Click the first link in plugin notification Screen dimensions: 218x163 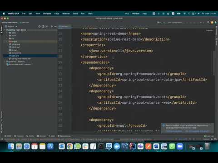pyautogui.click(x=174, y=131)
